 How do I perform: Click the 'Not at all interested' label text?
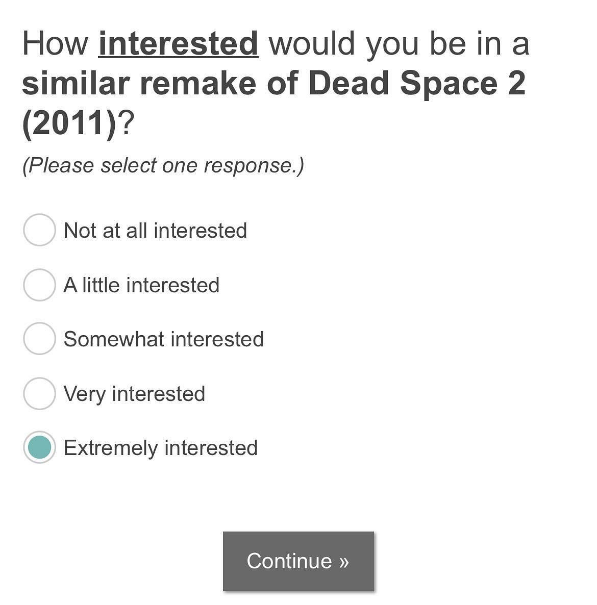point(155,231)
